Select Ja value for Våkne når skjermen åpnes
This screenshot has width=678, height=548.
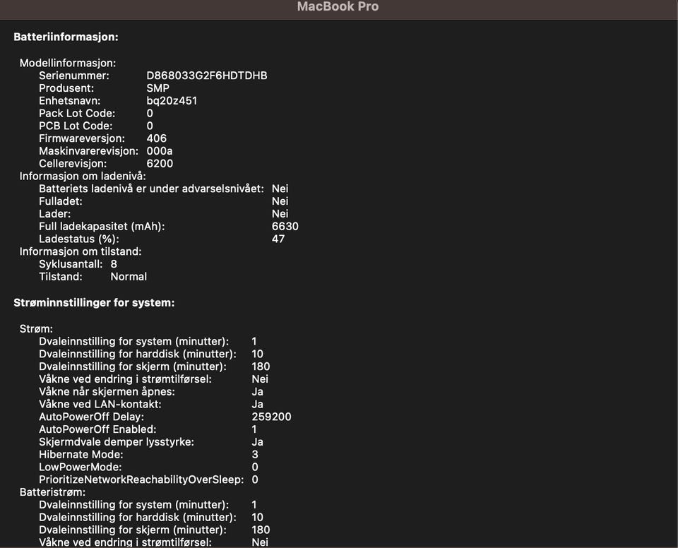257,391
